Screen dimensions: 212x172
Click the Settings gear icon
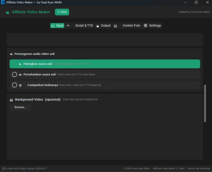pos(145,26)
